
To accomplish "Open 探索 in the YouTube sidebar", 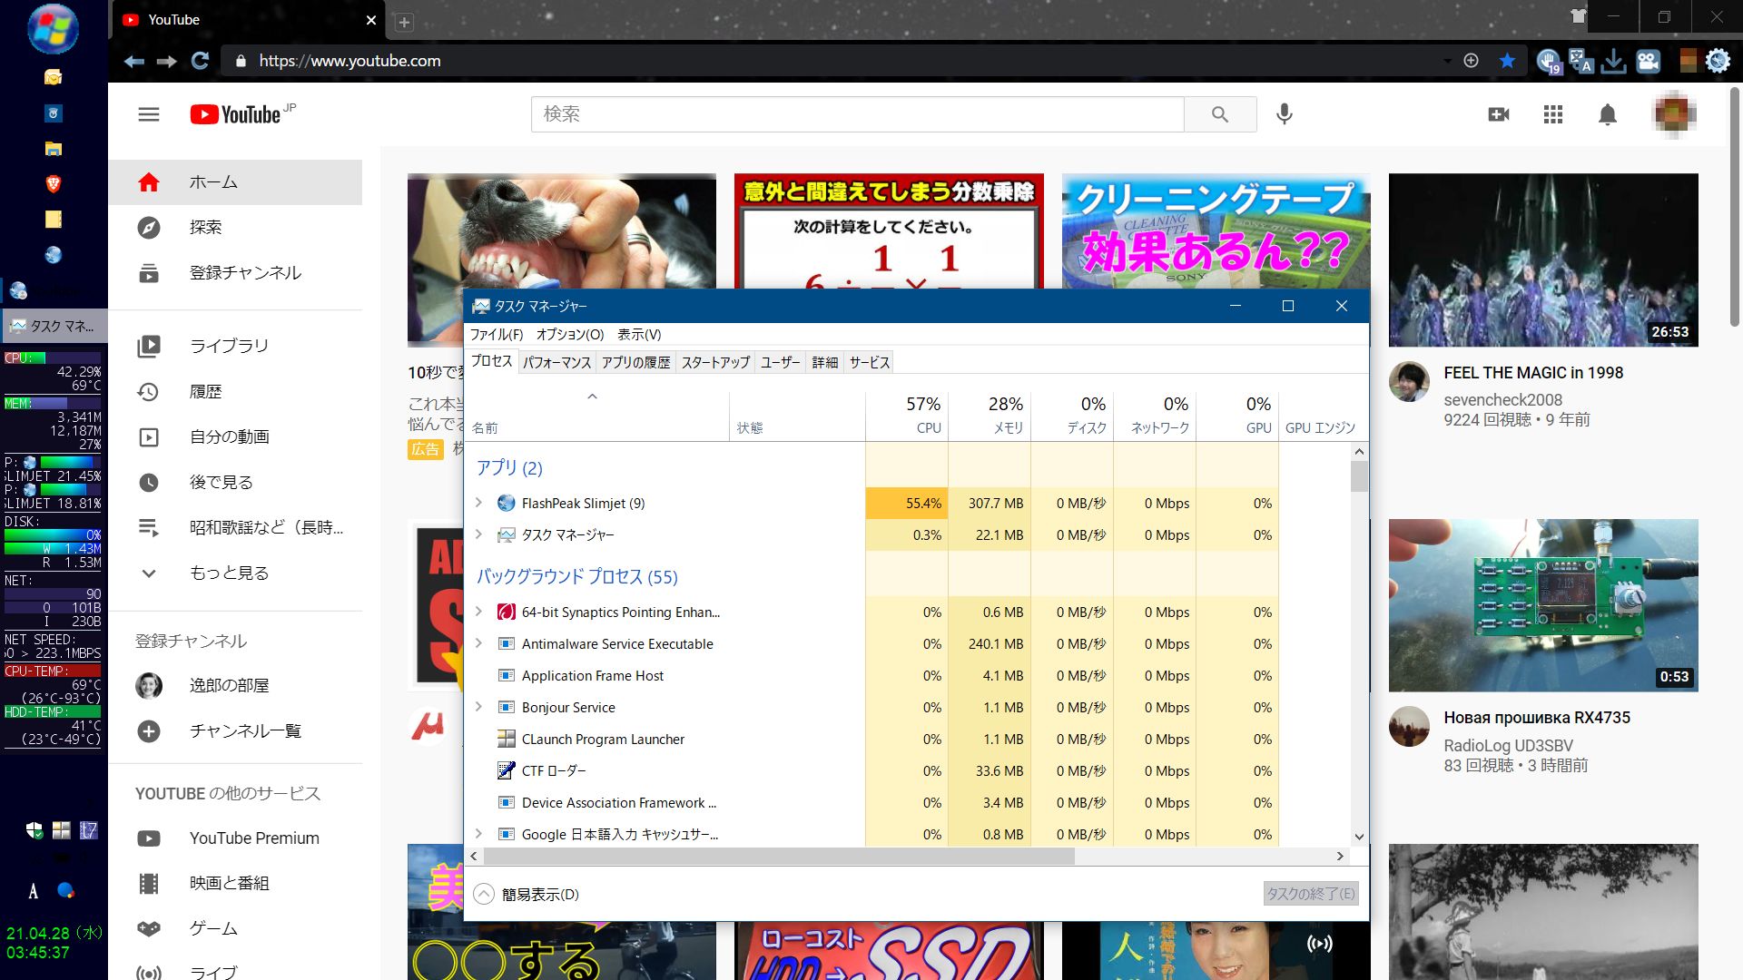I will [x=235, y=228].
